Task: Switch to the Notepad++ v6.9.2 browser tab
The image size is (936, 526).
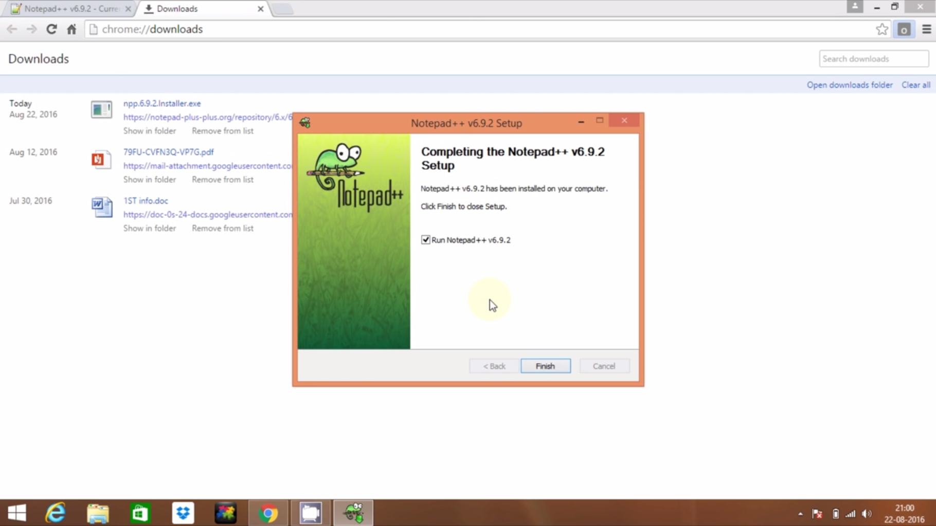Action: 70,9
